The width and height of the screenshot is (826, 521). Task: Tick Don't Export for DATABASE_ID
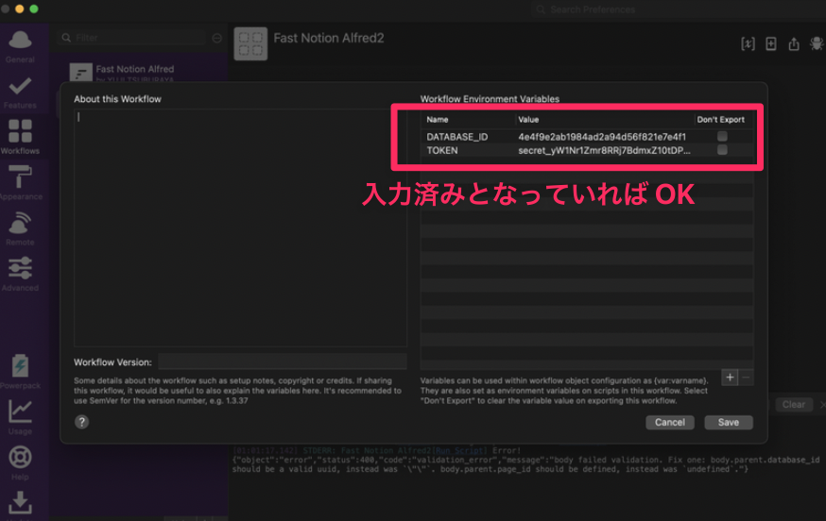pyautogui.click(x=722, y=136)
